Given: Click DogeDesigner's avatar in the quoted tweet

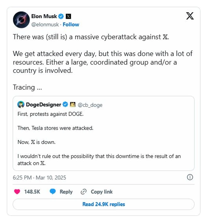Looking at the screenshot, I should point(21,105).
